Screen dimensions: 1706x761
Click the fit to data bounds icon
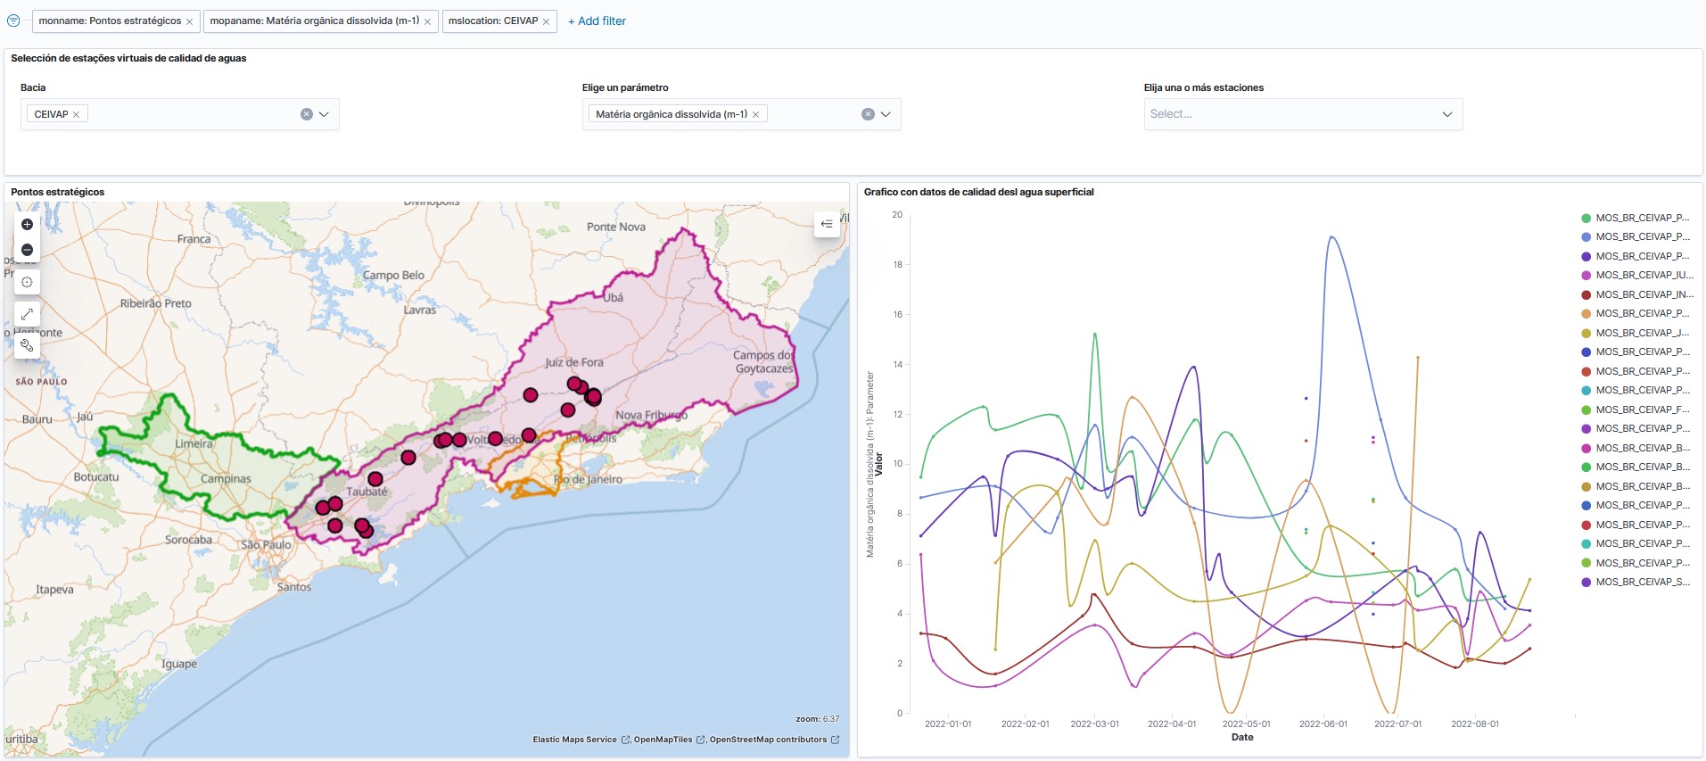coord(27,282)
